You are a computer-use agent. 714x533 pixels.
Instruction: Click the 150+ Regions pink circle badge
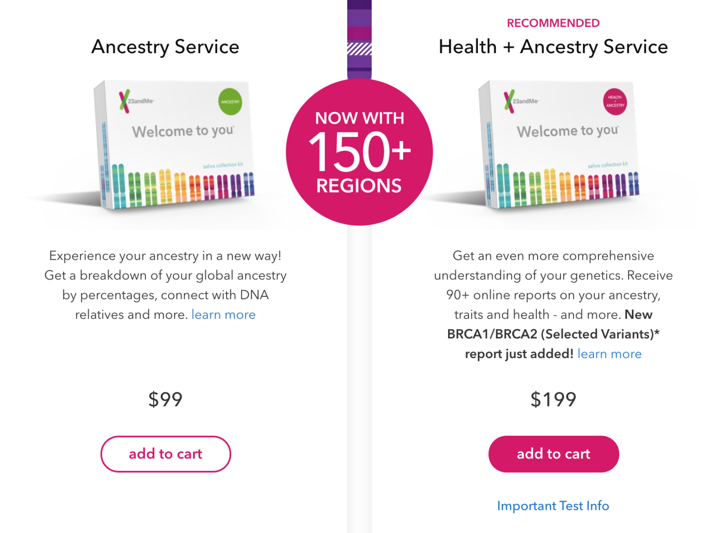[x=359, y=152]
